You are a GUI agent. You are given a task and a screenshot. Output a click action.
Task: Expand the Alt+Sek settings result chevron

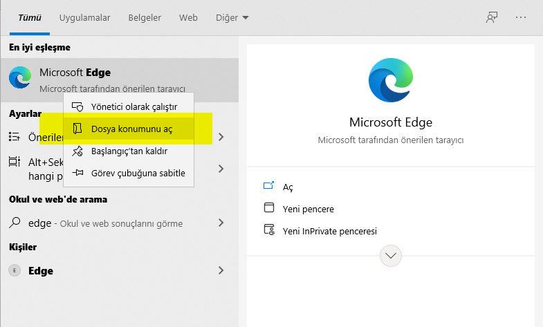tap(221, 169)
